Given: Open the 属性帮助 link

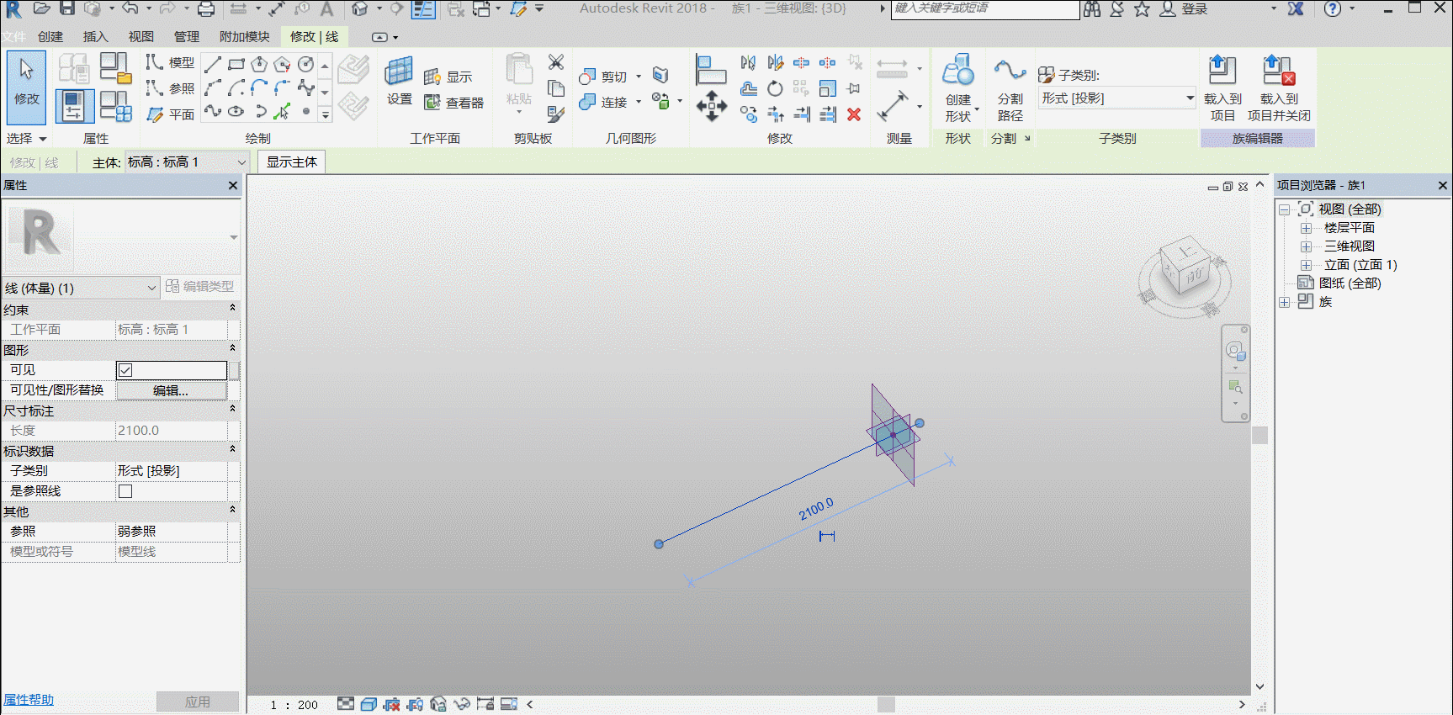Looking at the screenshot, I should click(29, 700).
